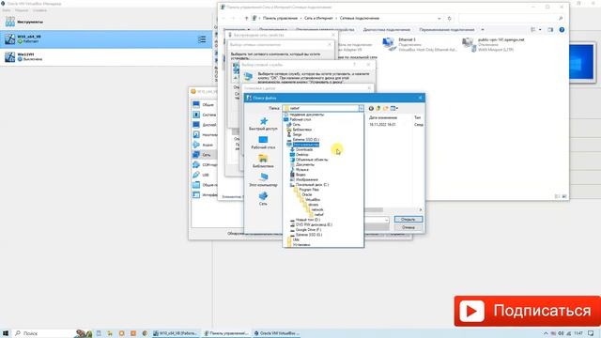Open Network section in VM settings sidebar

204,155
